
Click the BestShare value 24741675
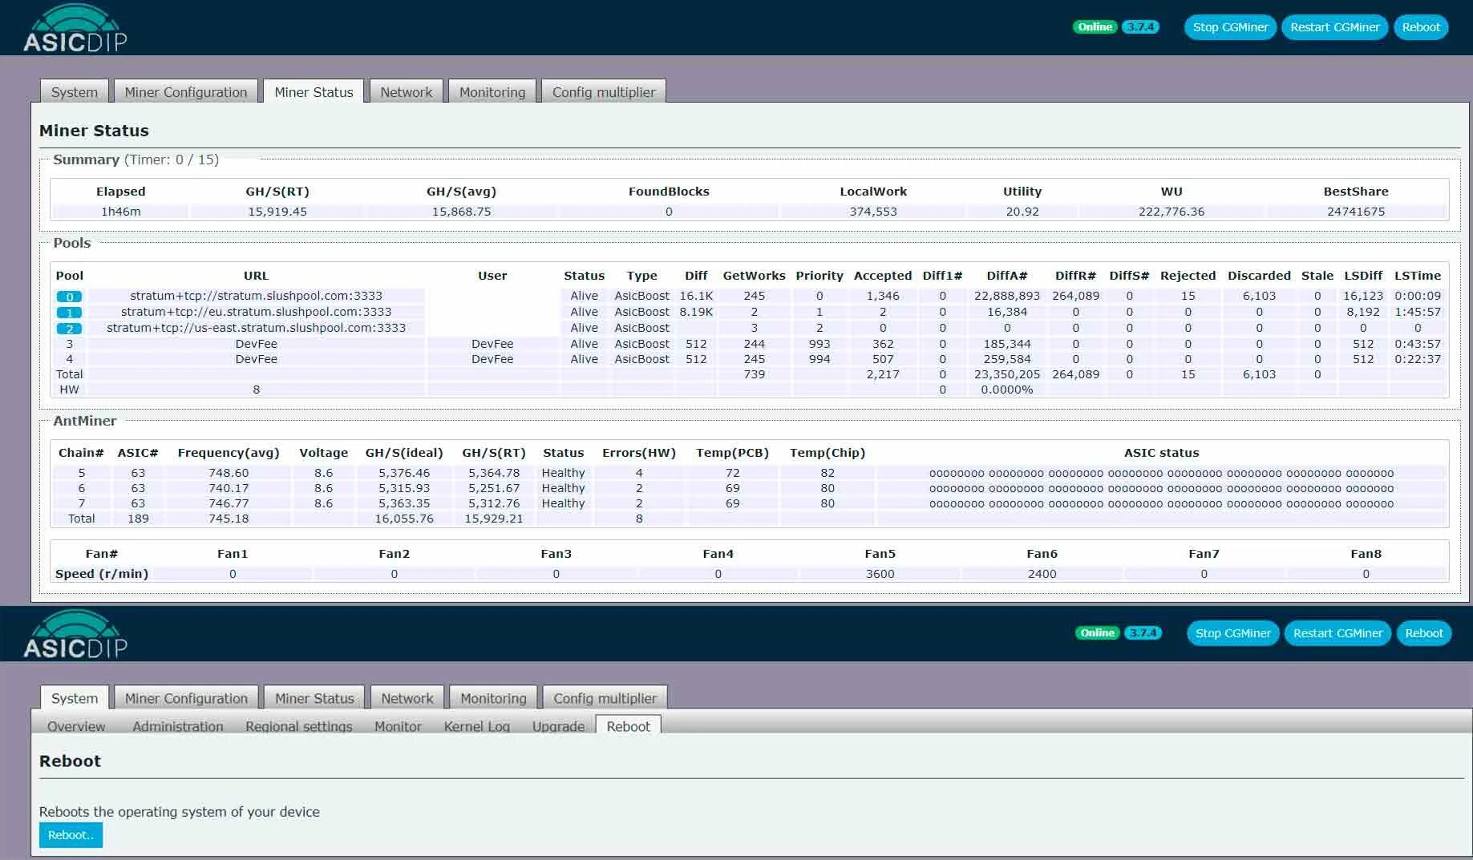tap(1356, 212)
